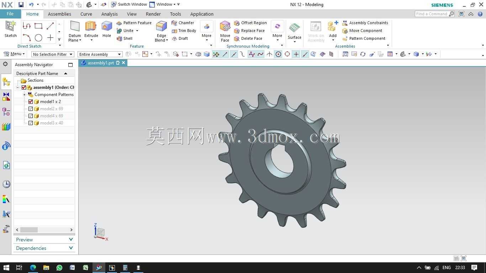
Task: Click the Pattern Feature button
Action: (x=134, y=23)
